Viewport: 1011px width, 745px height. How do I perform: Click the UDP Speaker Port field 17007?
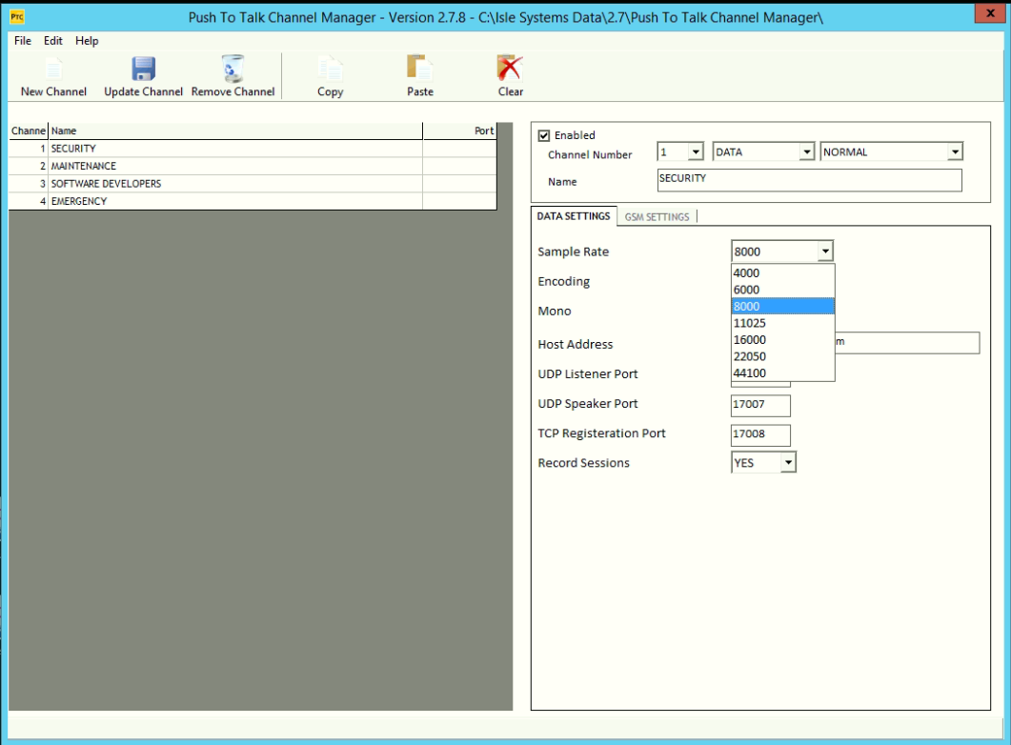tap(760, 406)
